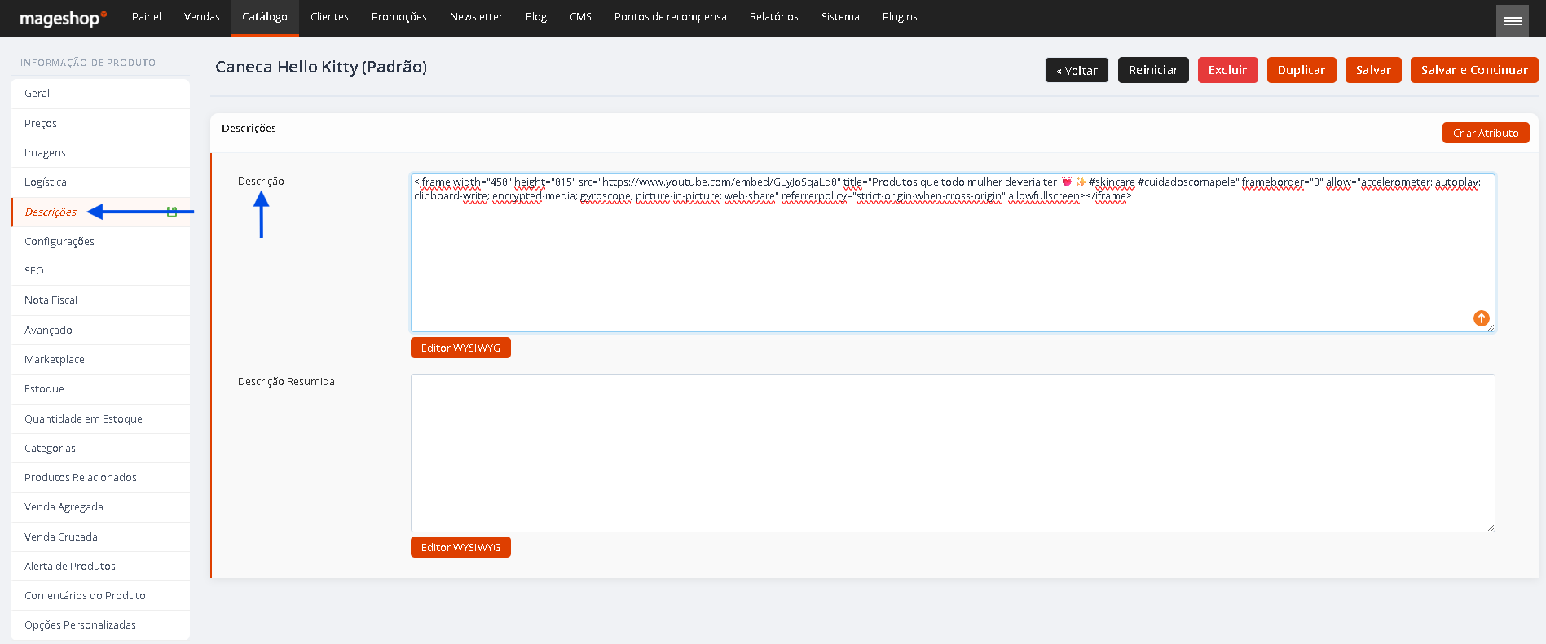Screen dimensions: 1546x644
Task: Click the « Voltar button
Action: coord(1077,70)
